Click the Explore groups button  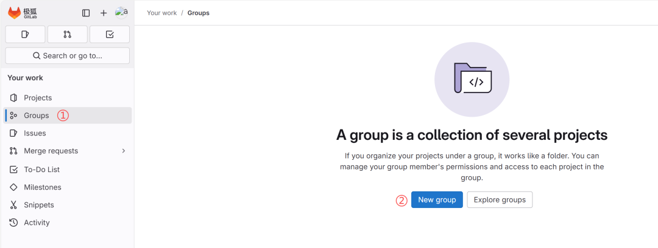(500, 200)
